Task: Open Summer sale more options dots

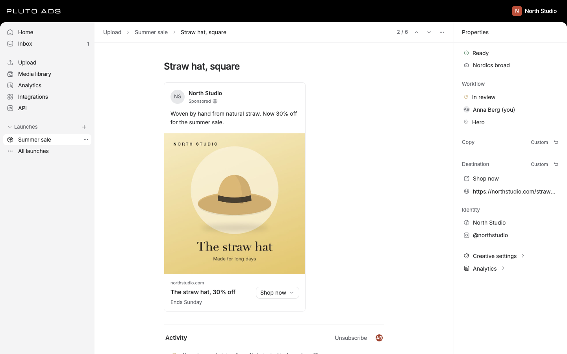Action: click(x=86, y=140)
